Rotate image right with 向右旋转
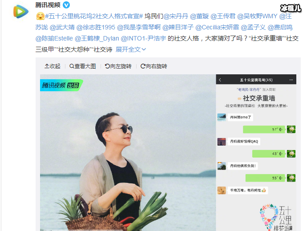Screen dimensions: 307x231 (153, 66)
